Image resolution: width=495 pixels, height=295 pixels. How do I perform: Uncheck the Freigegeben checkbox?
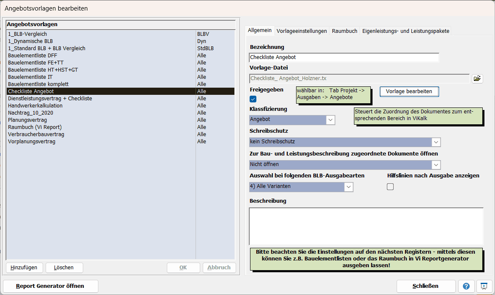253,99
